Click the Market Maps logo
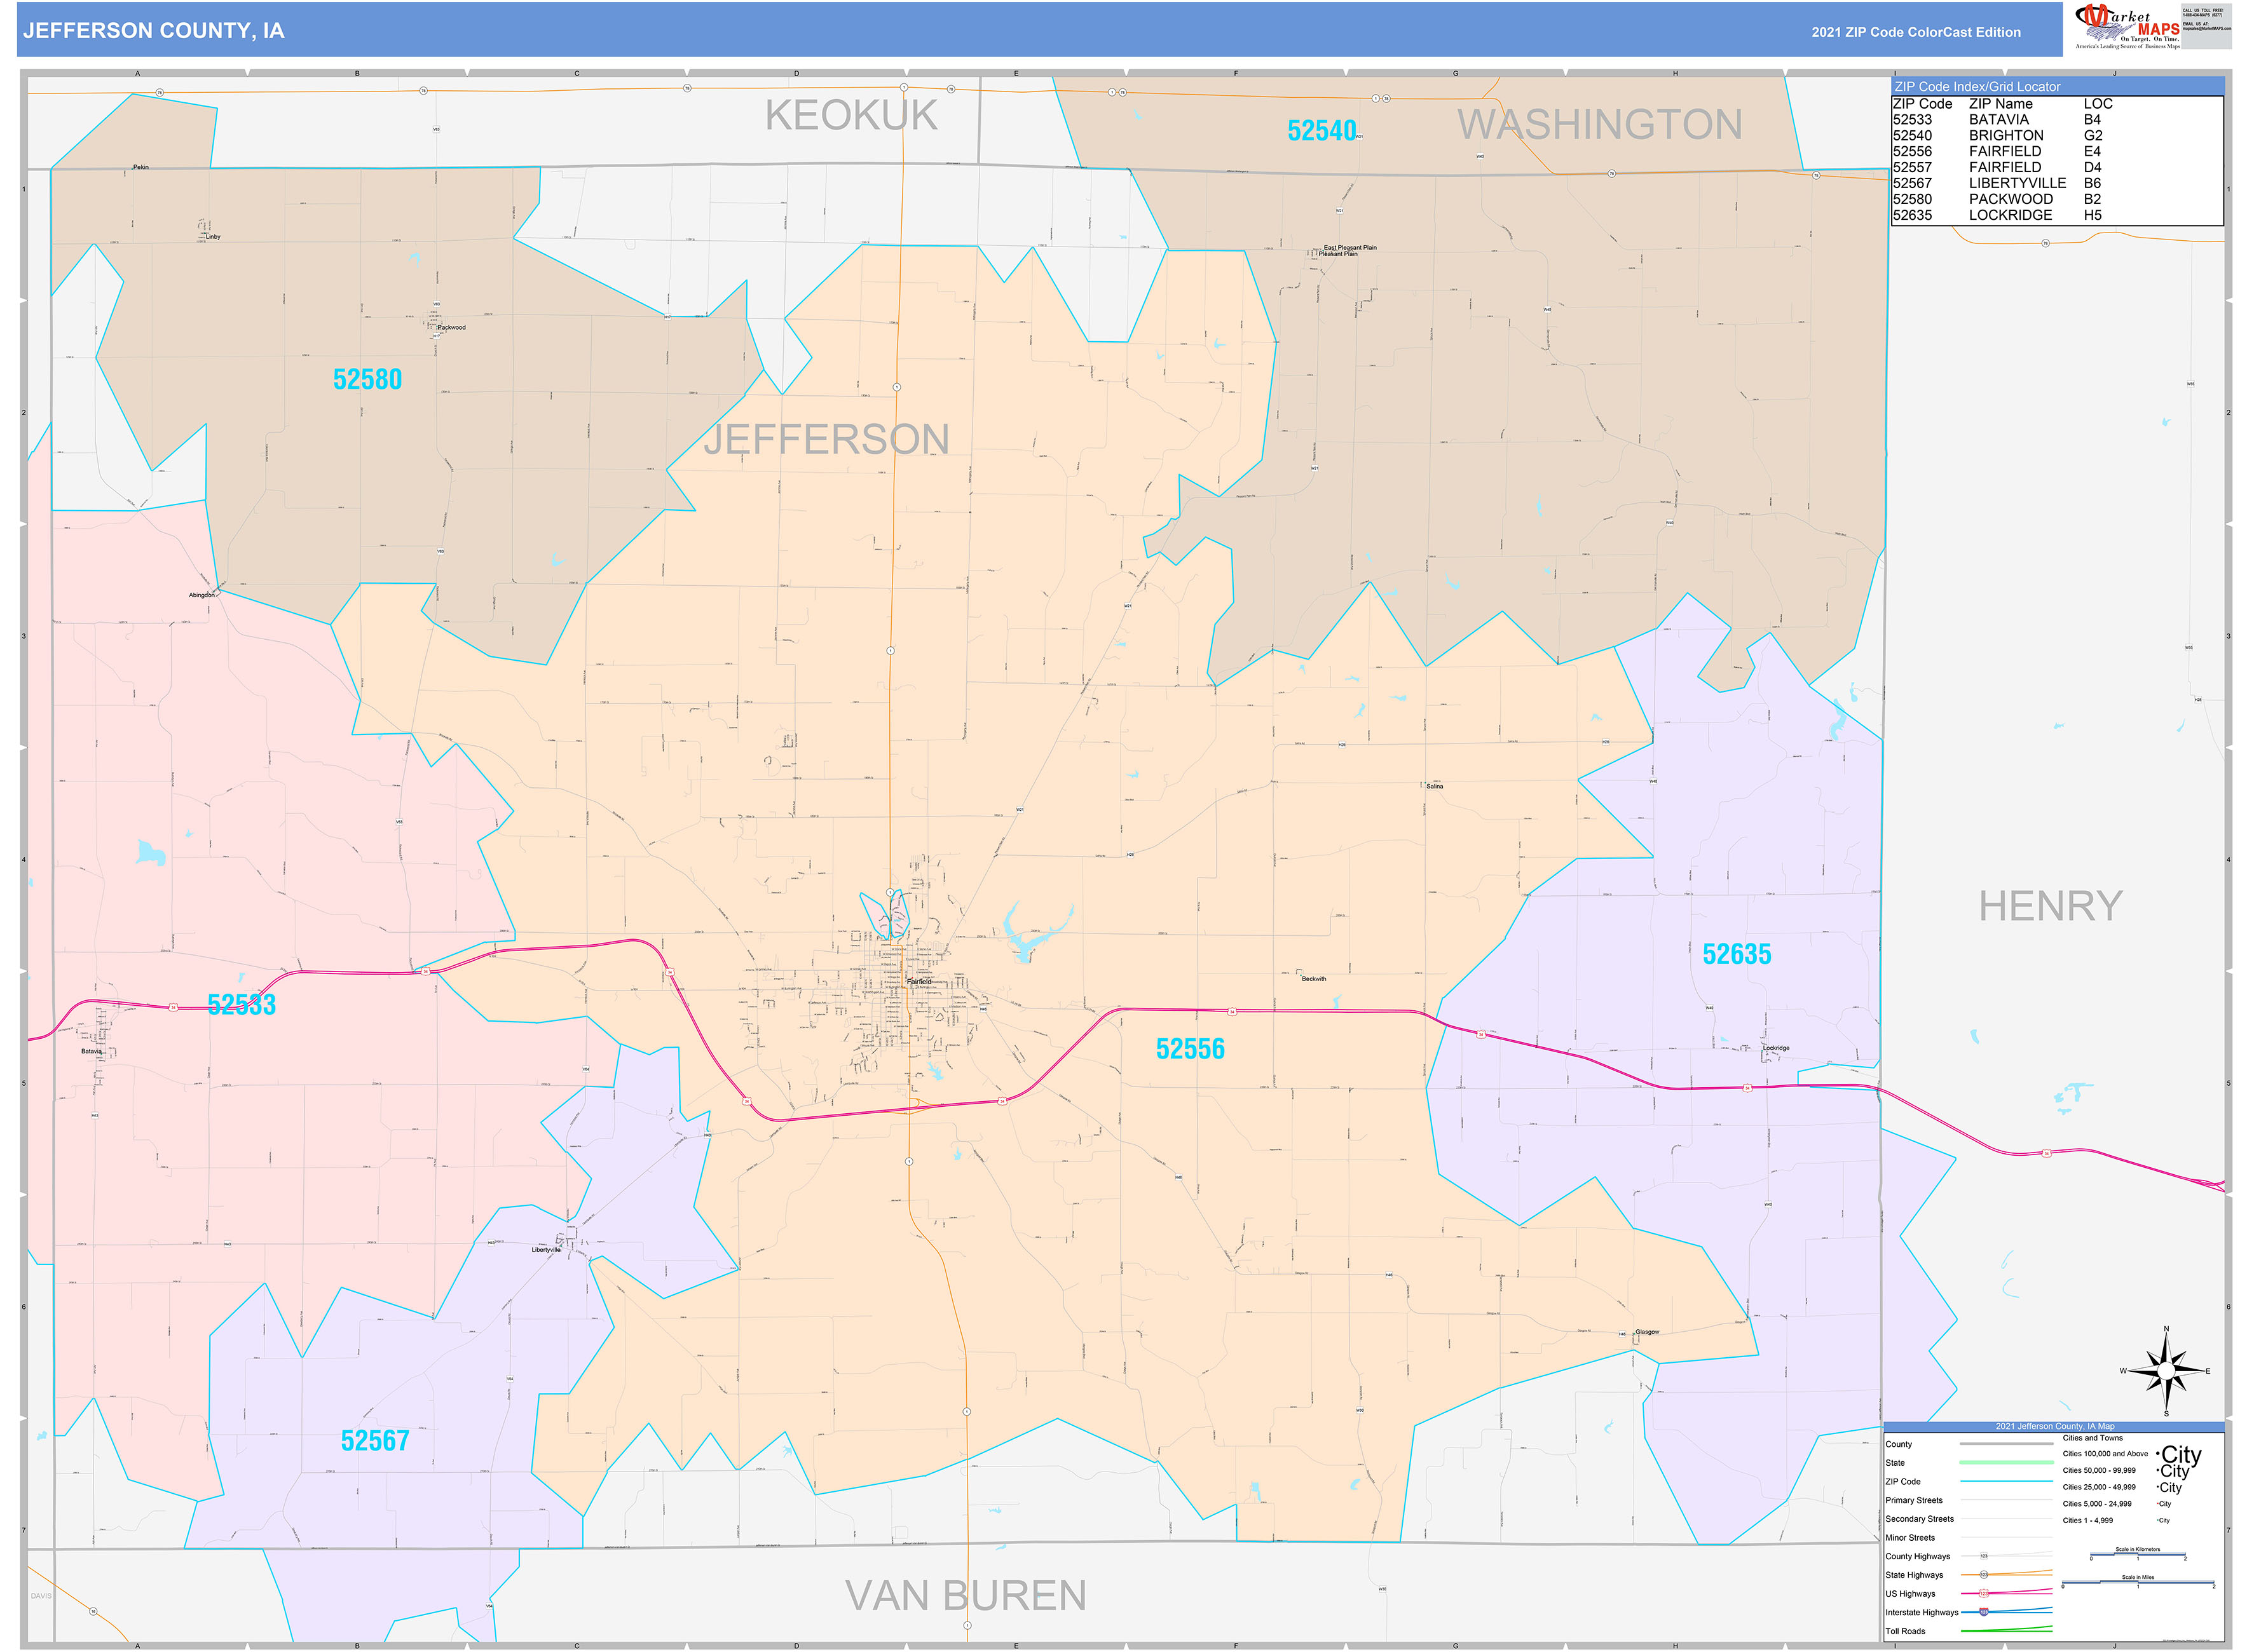 [x=2127, y=27]
